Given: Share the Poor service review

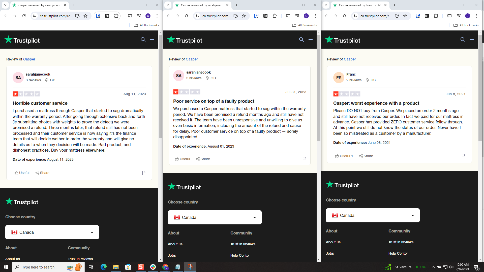Looking at the screenshot, I should coord(203,159).
